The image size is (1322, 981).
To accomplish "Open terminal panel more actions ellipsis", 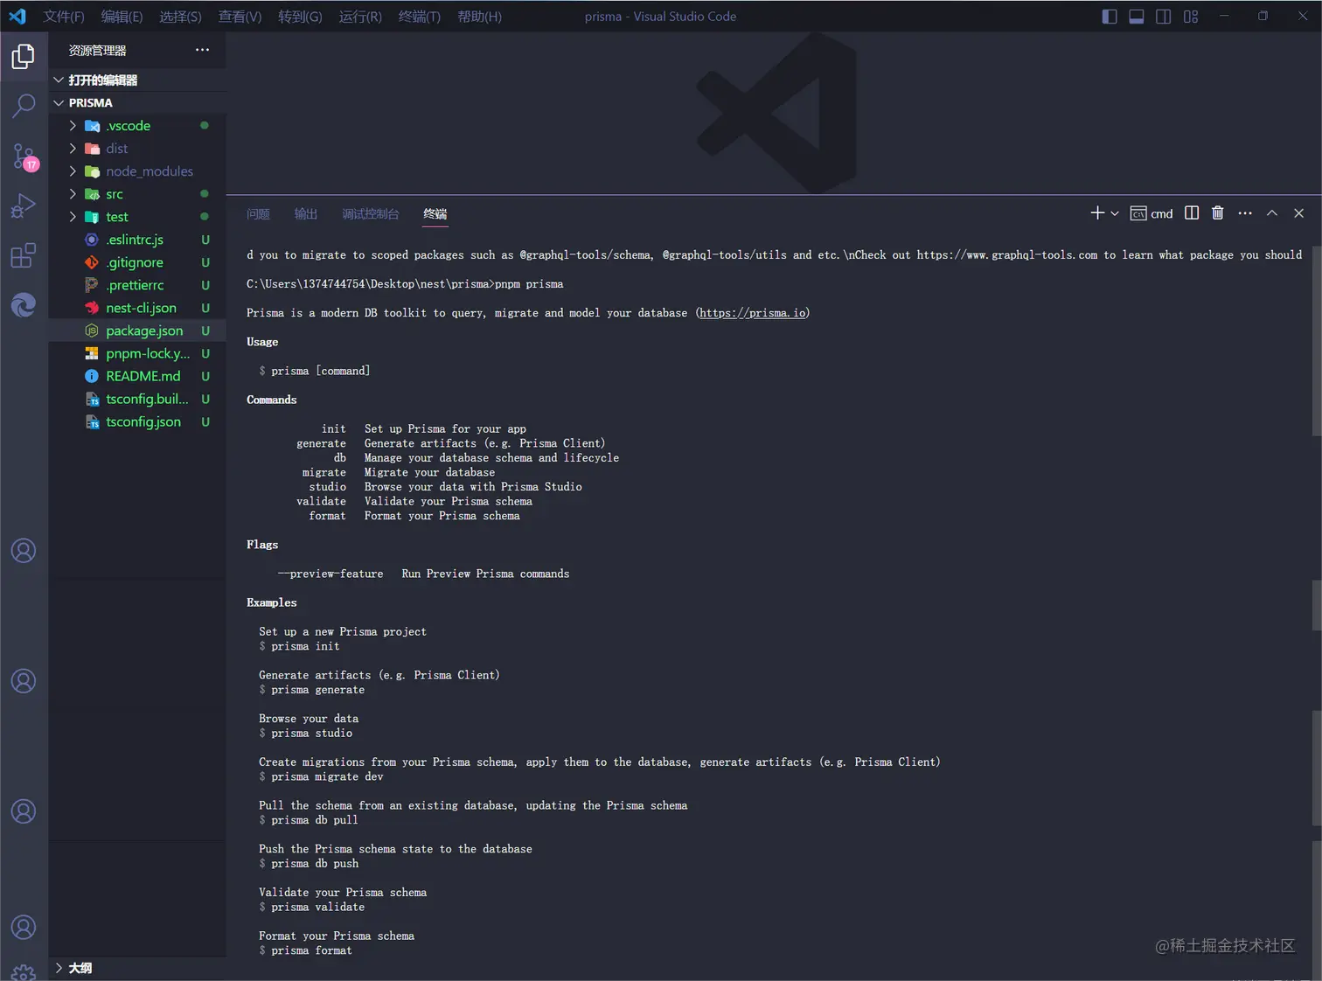I will tap(1245, 213).
